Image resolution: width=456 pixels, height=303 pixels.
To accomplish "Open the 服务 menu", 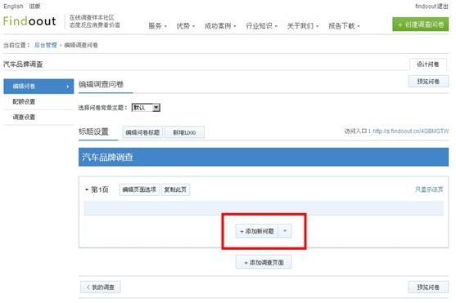I will [157, 26].
